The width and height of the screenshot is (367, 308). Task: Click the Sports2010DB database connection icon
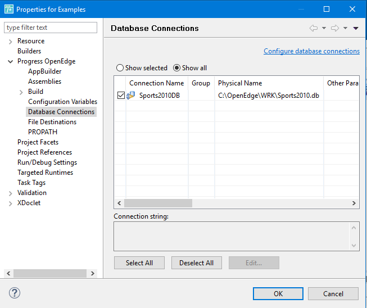(131, 95)
